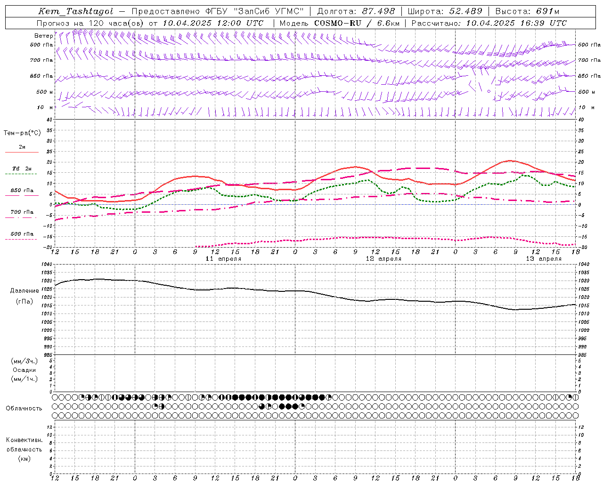Image resolution: width=603 pixels, height=482 pixels.
Task: Click the green dashed Td 2м legend line
Action: 21,174
